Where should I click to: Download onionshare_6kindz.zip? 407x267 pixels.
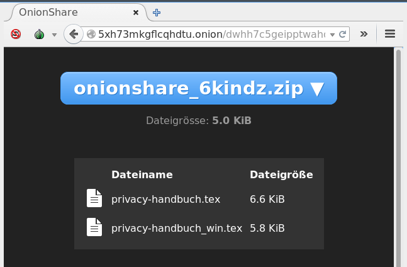click(199, 88)
